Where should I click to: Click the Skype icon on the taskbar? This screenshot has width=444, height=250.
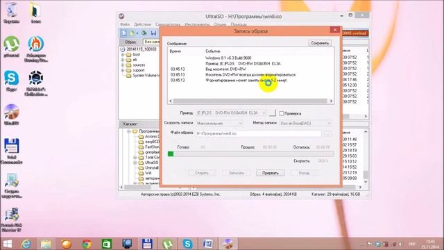tap(187, 244)
